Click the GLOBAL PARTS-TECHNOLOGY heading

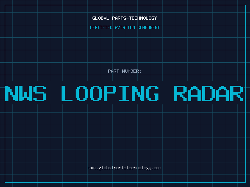125,18
